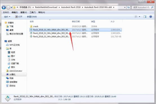The width and height of the screenshot is (156, 104).
Task: Click the Back navigation arrow
Action: point(4,8)
